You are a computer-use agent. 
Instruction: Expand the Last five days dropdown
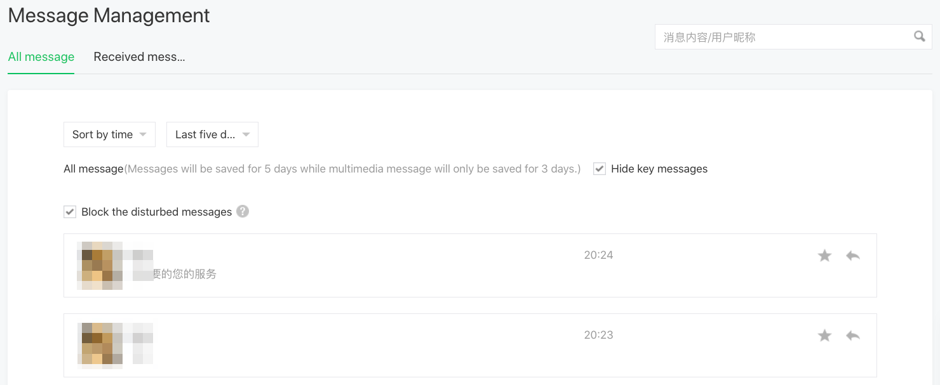(x=212, y=134)
